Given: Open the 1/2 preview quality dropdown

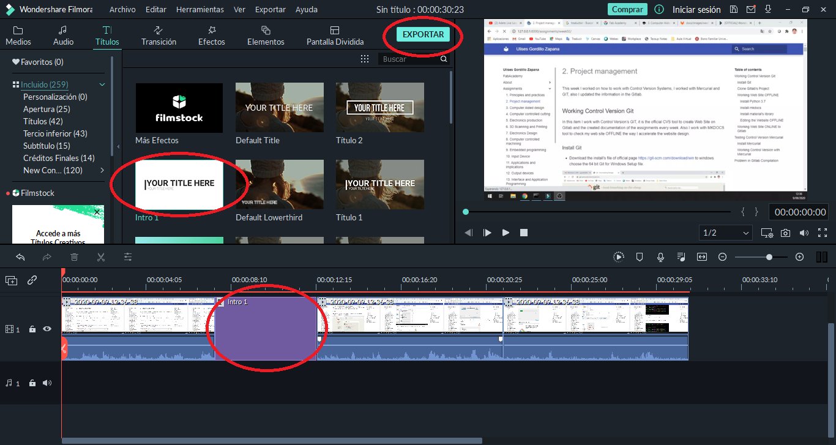Looking at the screenshot, I should coord(726,233).
